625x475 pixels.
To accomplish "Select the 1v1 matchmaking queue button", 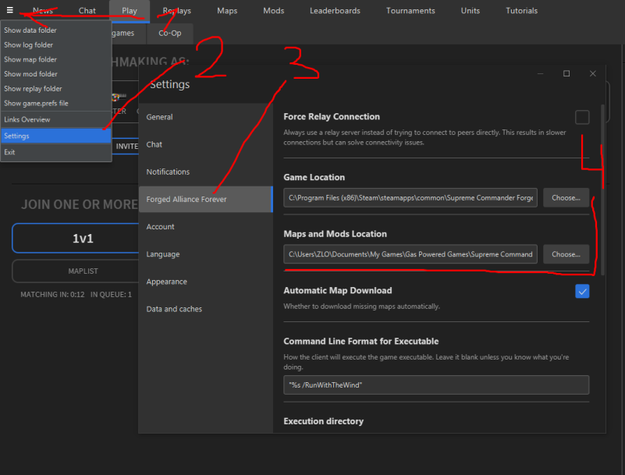I will click(76, 239).
